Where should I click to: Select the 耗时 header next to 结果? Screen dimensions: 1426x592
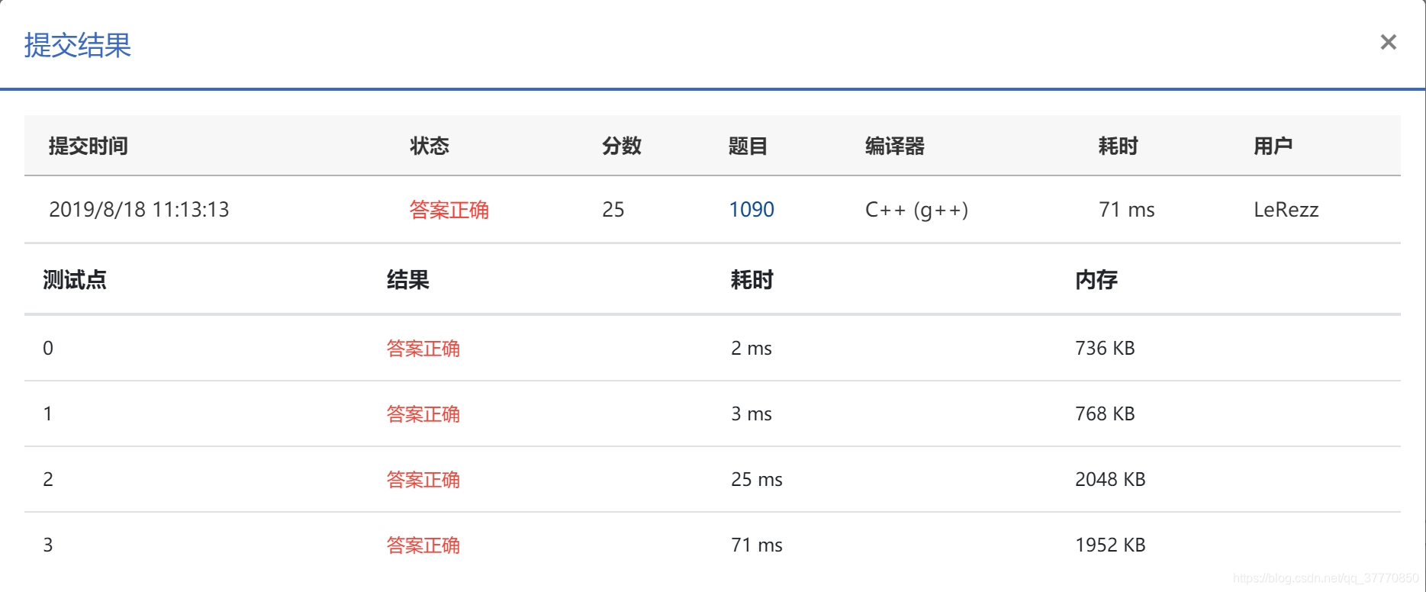pos(752,280)
